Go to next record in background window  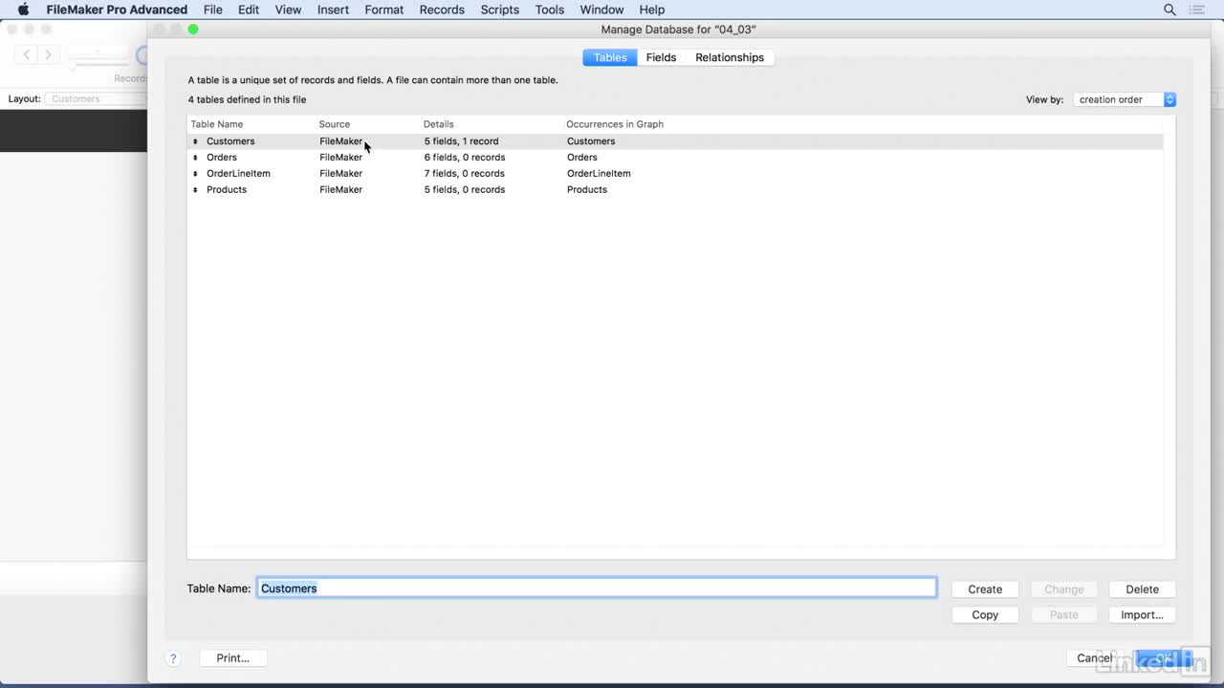tap(48, 55)
